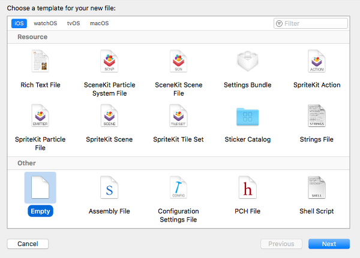
Task: Click the Shell Script label
Action: (x=317, y=211)
